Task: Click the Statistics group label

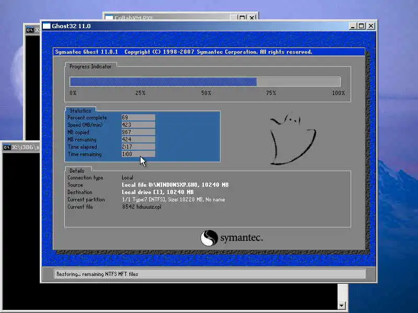Action: pyautogui.click(x=80, y=111)
